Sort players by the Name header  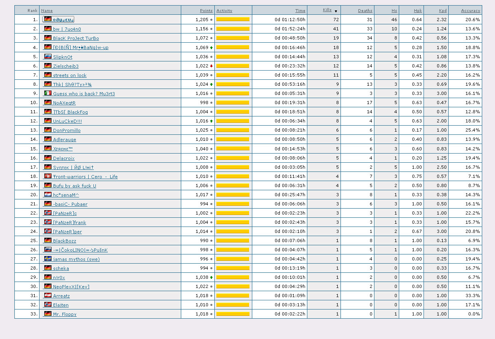[x=47, y=11]
